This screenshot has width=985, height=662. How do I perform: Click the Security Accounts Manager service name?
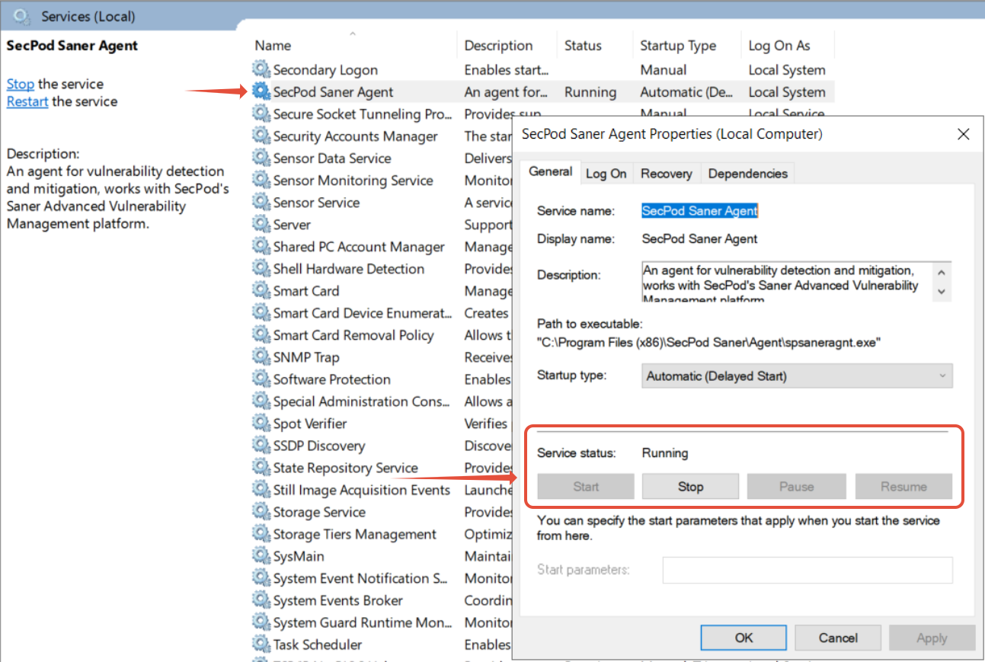(356, 136)
